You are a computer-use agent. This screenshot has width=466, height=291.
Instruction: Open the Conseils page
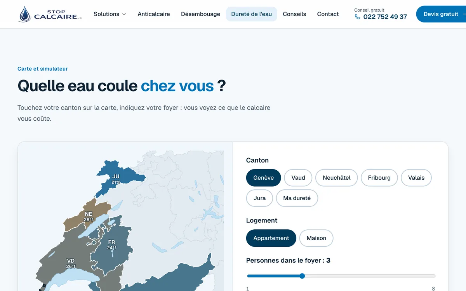point(294,14)
